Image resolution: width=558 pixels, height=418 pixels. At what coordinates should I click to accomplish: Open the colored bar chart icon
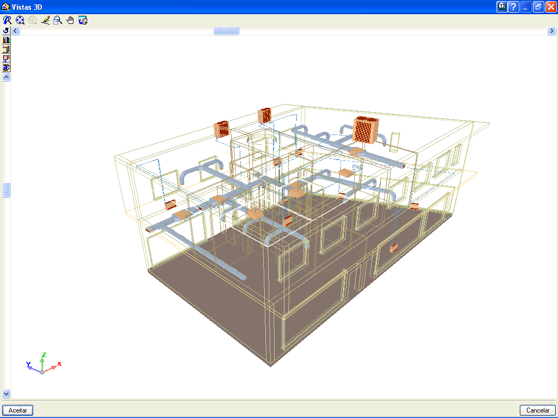click(6, 40)
